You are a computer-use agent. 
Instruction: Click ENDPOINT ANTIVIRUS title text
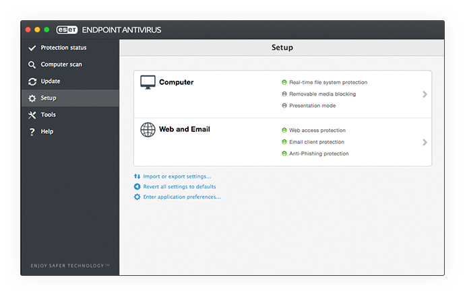click(121, 30)
